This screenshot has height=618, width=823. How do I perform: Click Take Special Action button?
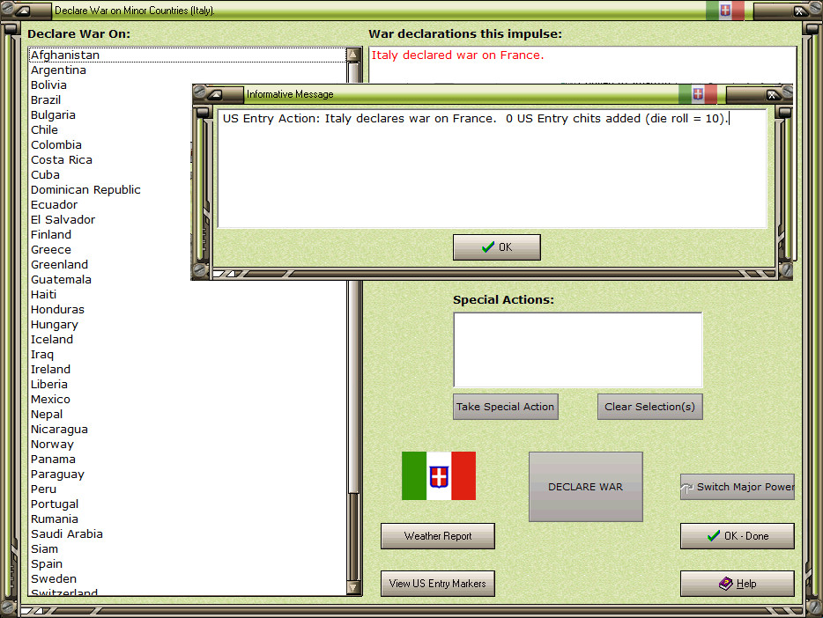point(506,407)
